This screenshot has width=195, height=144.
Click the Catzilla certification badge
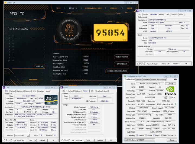(70, 30)
